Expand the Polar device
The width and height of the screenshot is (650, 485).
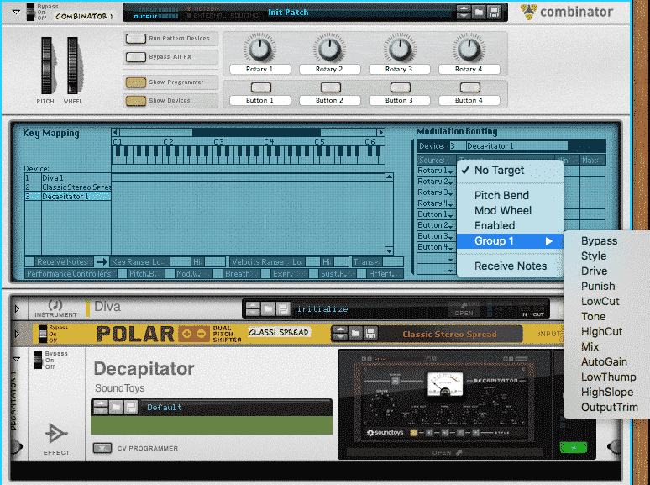[17, 334]
